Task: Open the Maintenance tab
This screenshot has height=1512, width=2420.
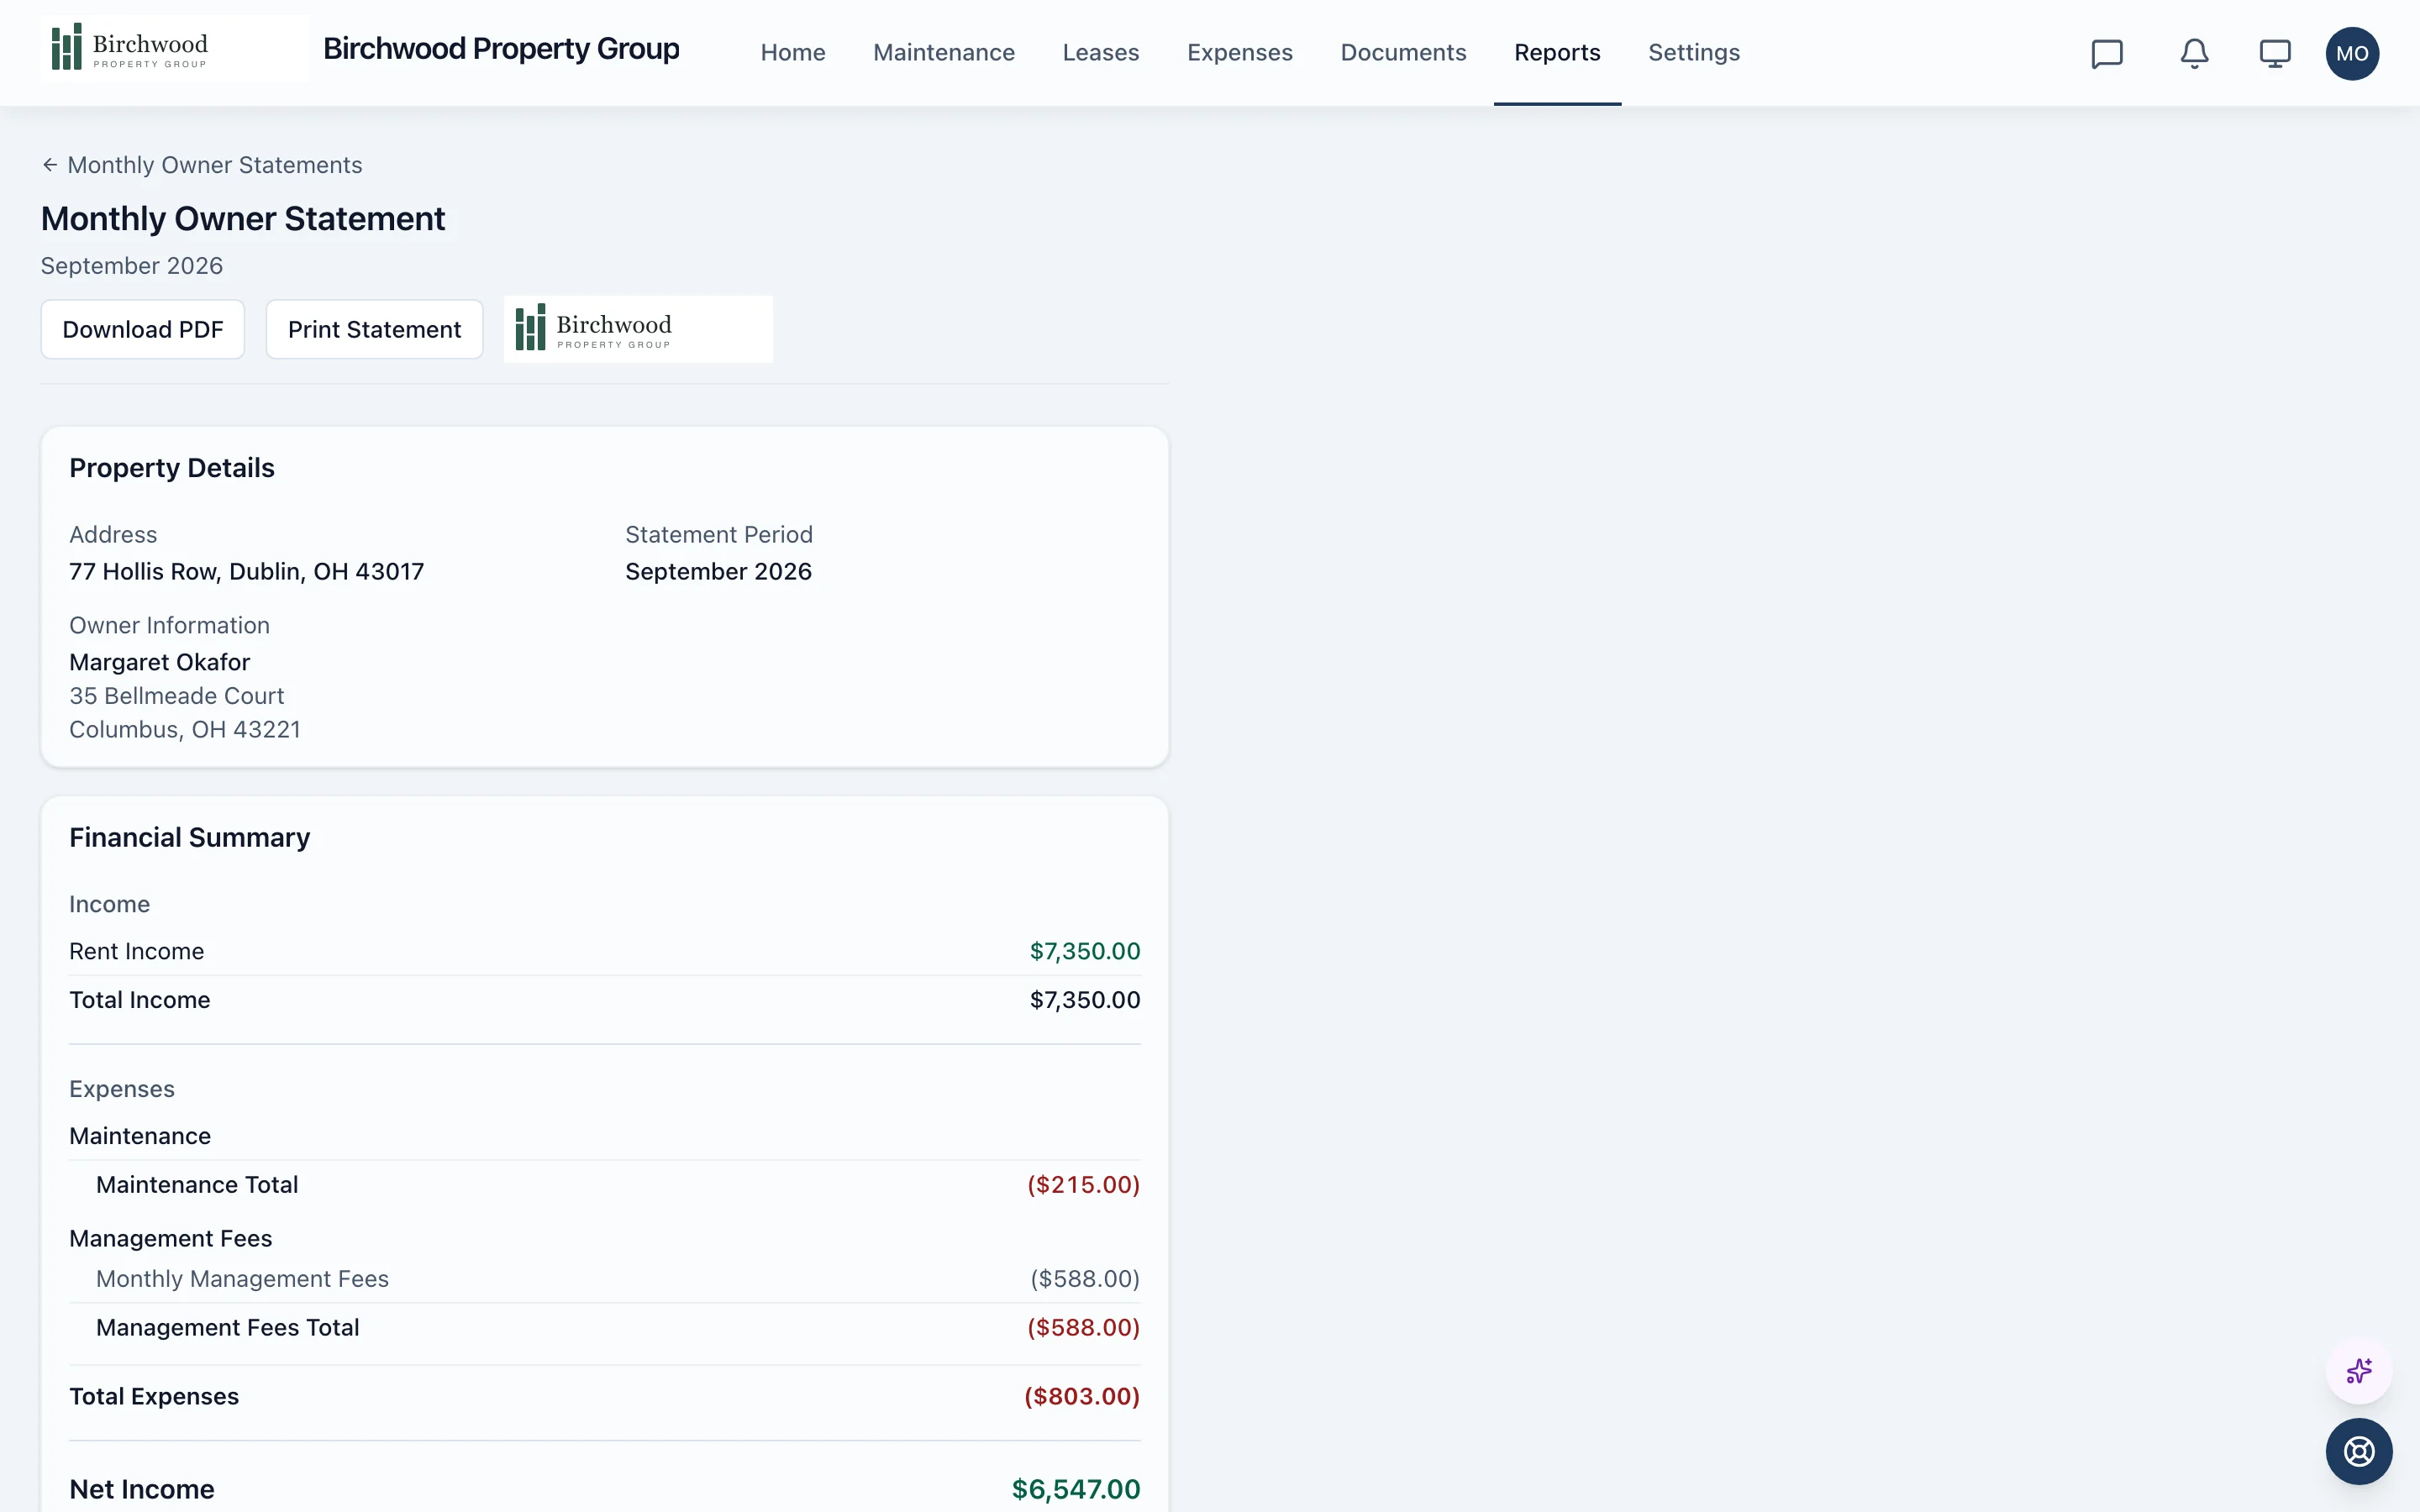Action: tap(944, 53)
